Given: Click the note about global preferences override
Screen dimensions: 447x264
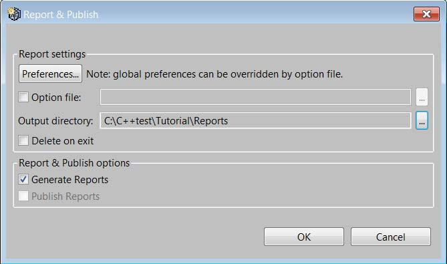Looking at the screenshot, I should [x=214, y=74].
